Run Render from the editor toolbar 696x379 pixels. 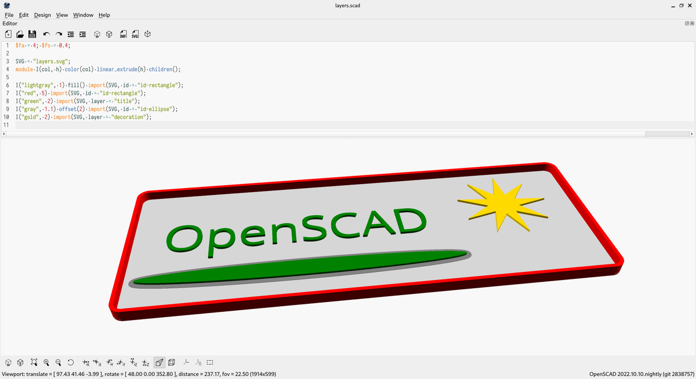109,35
